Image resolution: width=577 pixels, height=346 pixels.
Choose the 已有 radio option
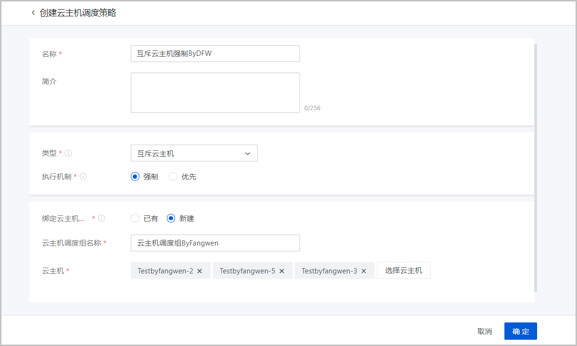[x=135, y=218]
